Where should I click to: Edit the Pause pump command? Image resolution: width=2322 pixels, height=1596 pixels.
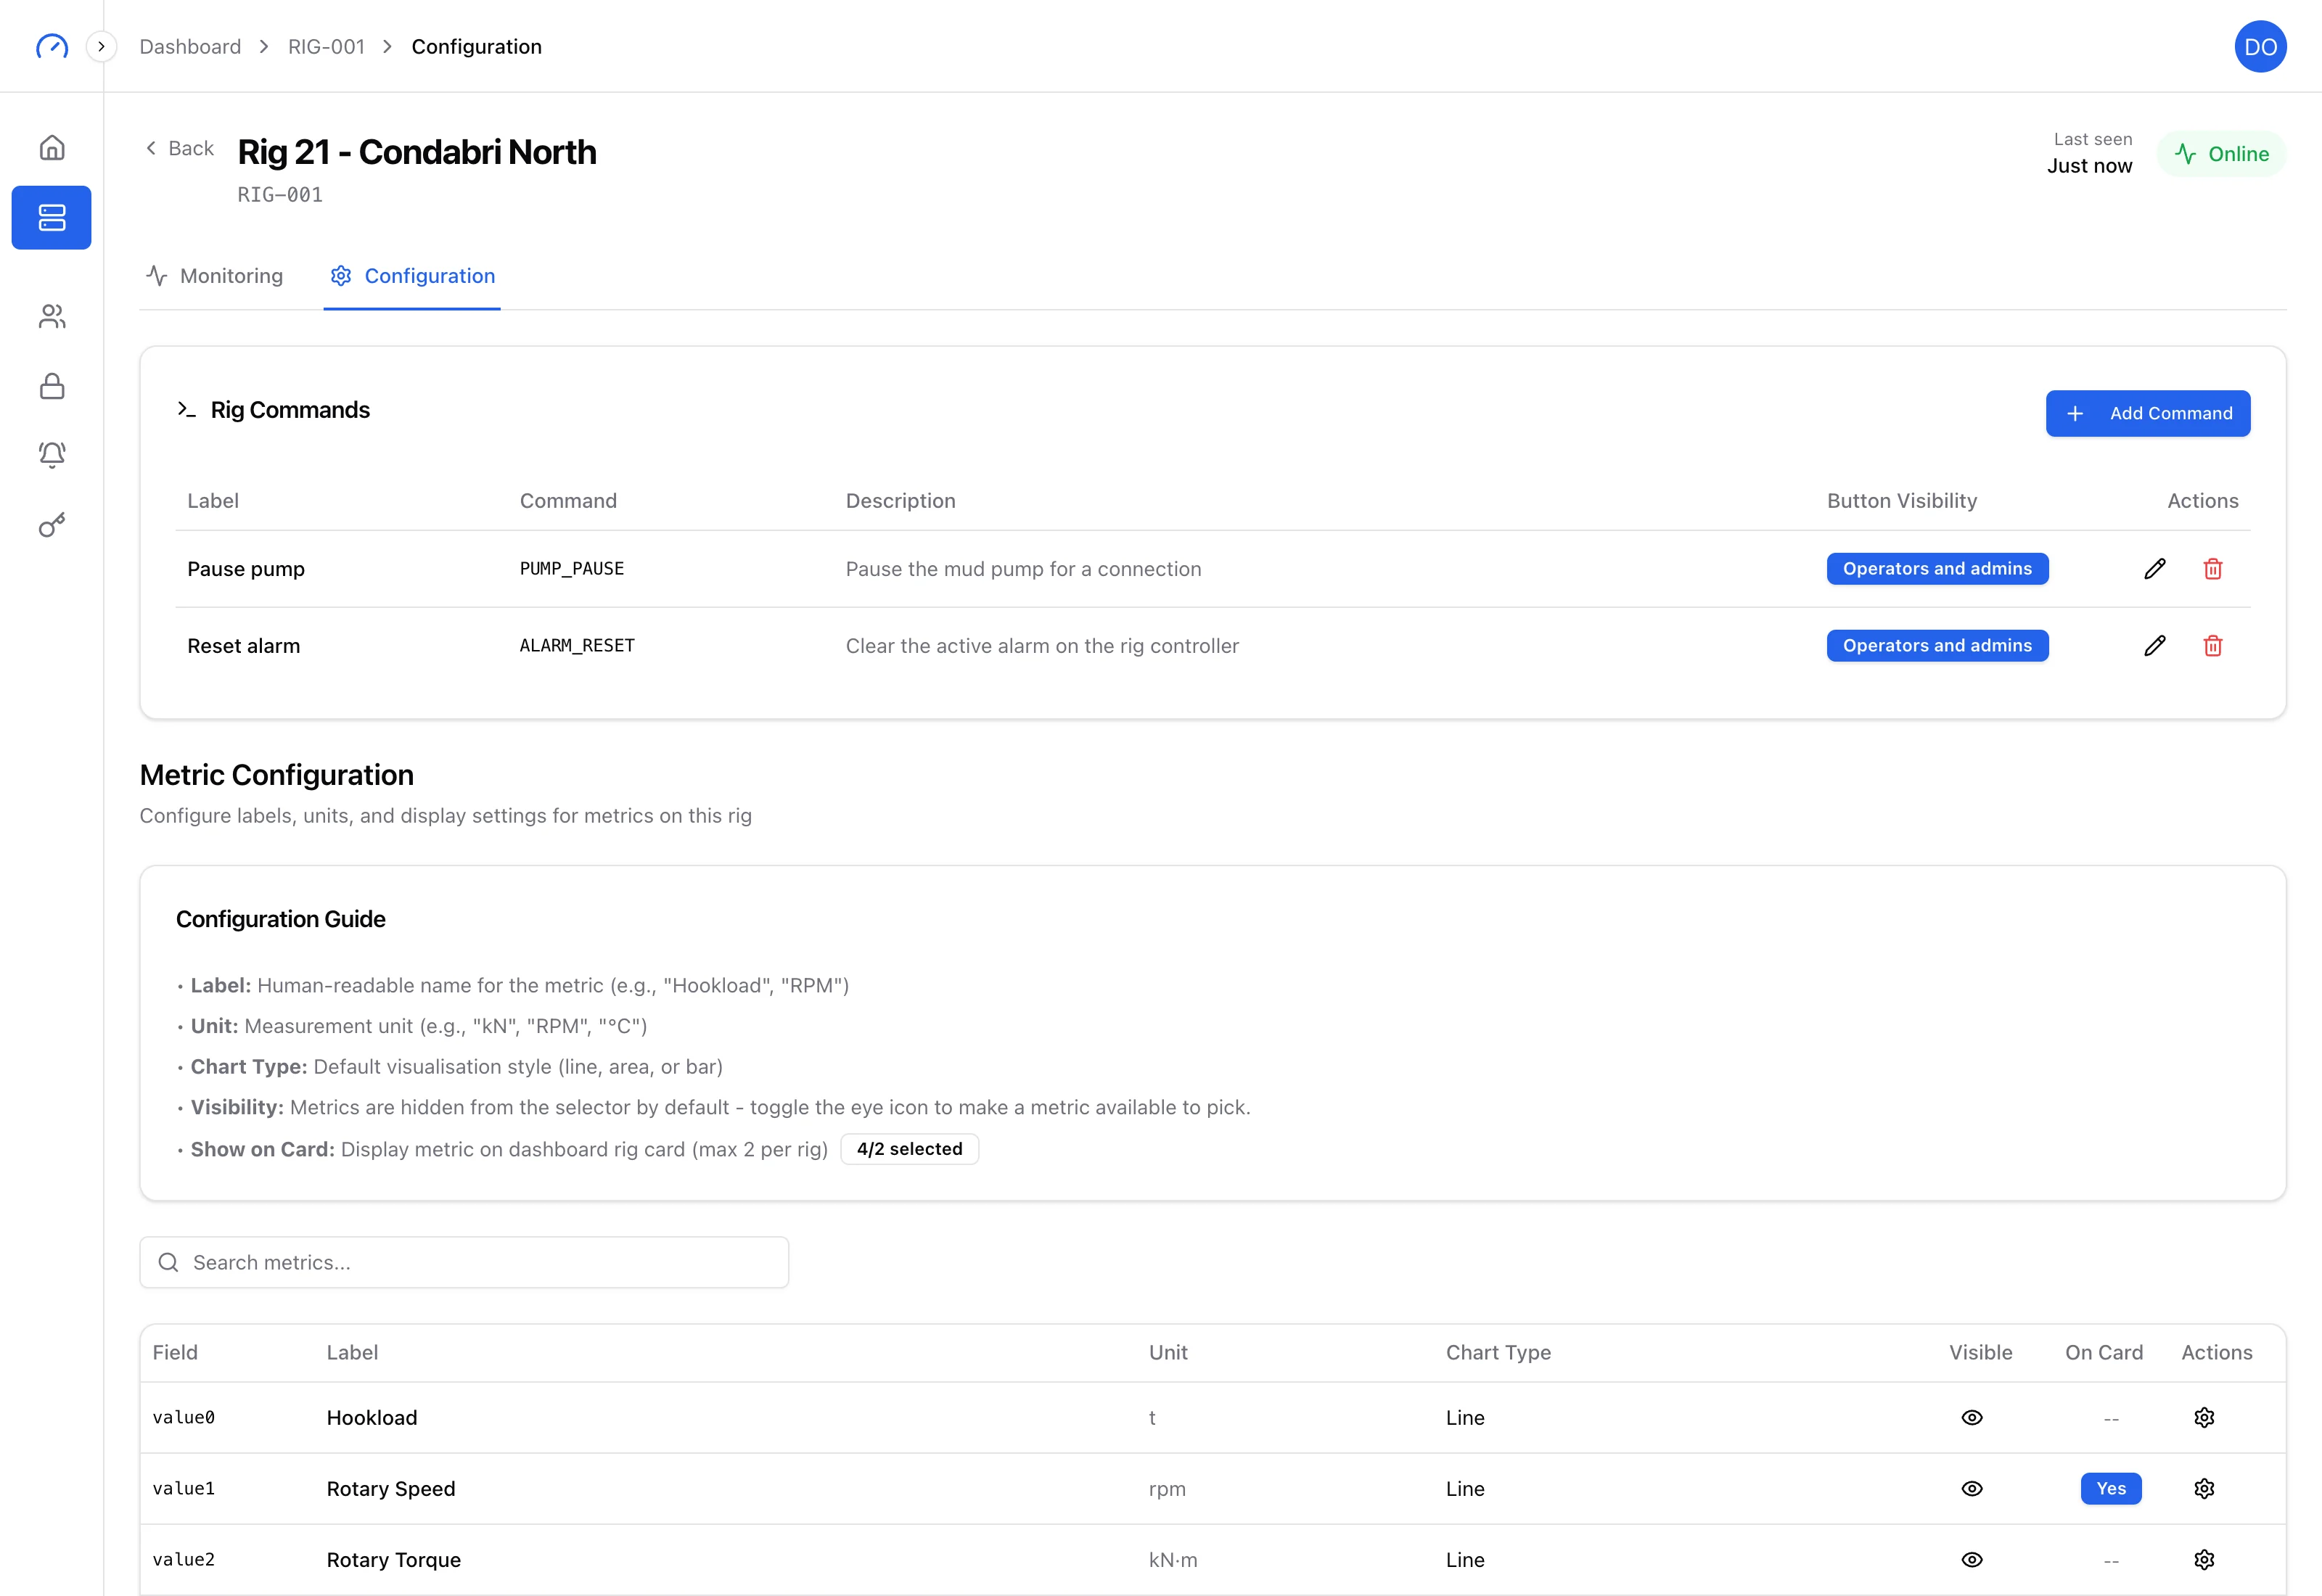2155,569
